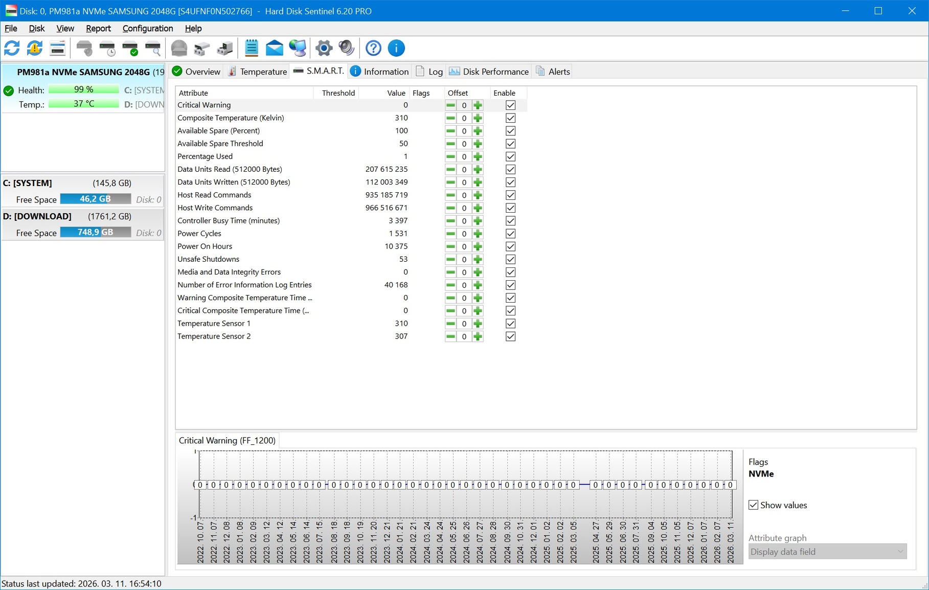Open settings via the gear toolbar icon
This screenshot has width=929, height=590.
(324, 49)
